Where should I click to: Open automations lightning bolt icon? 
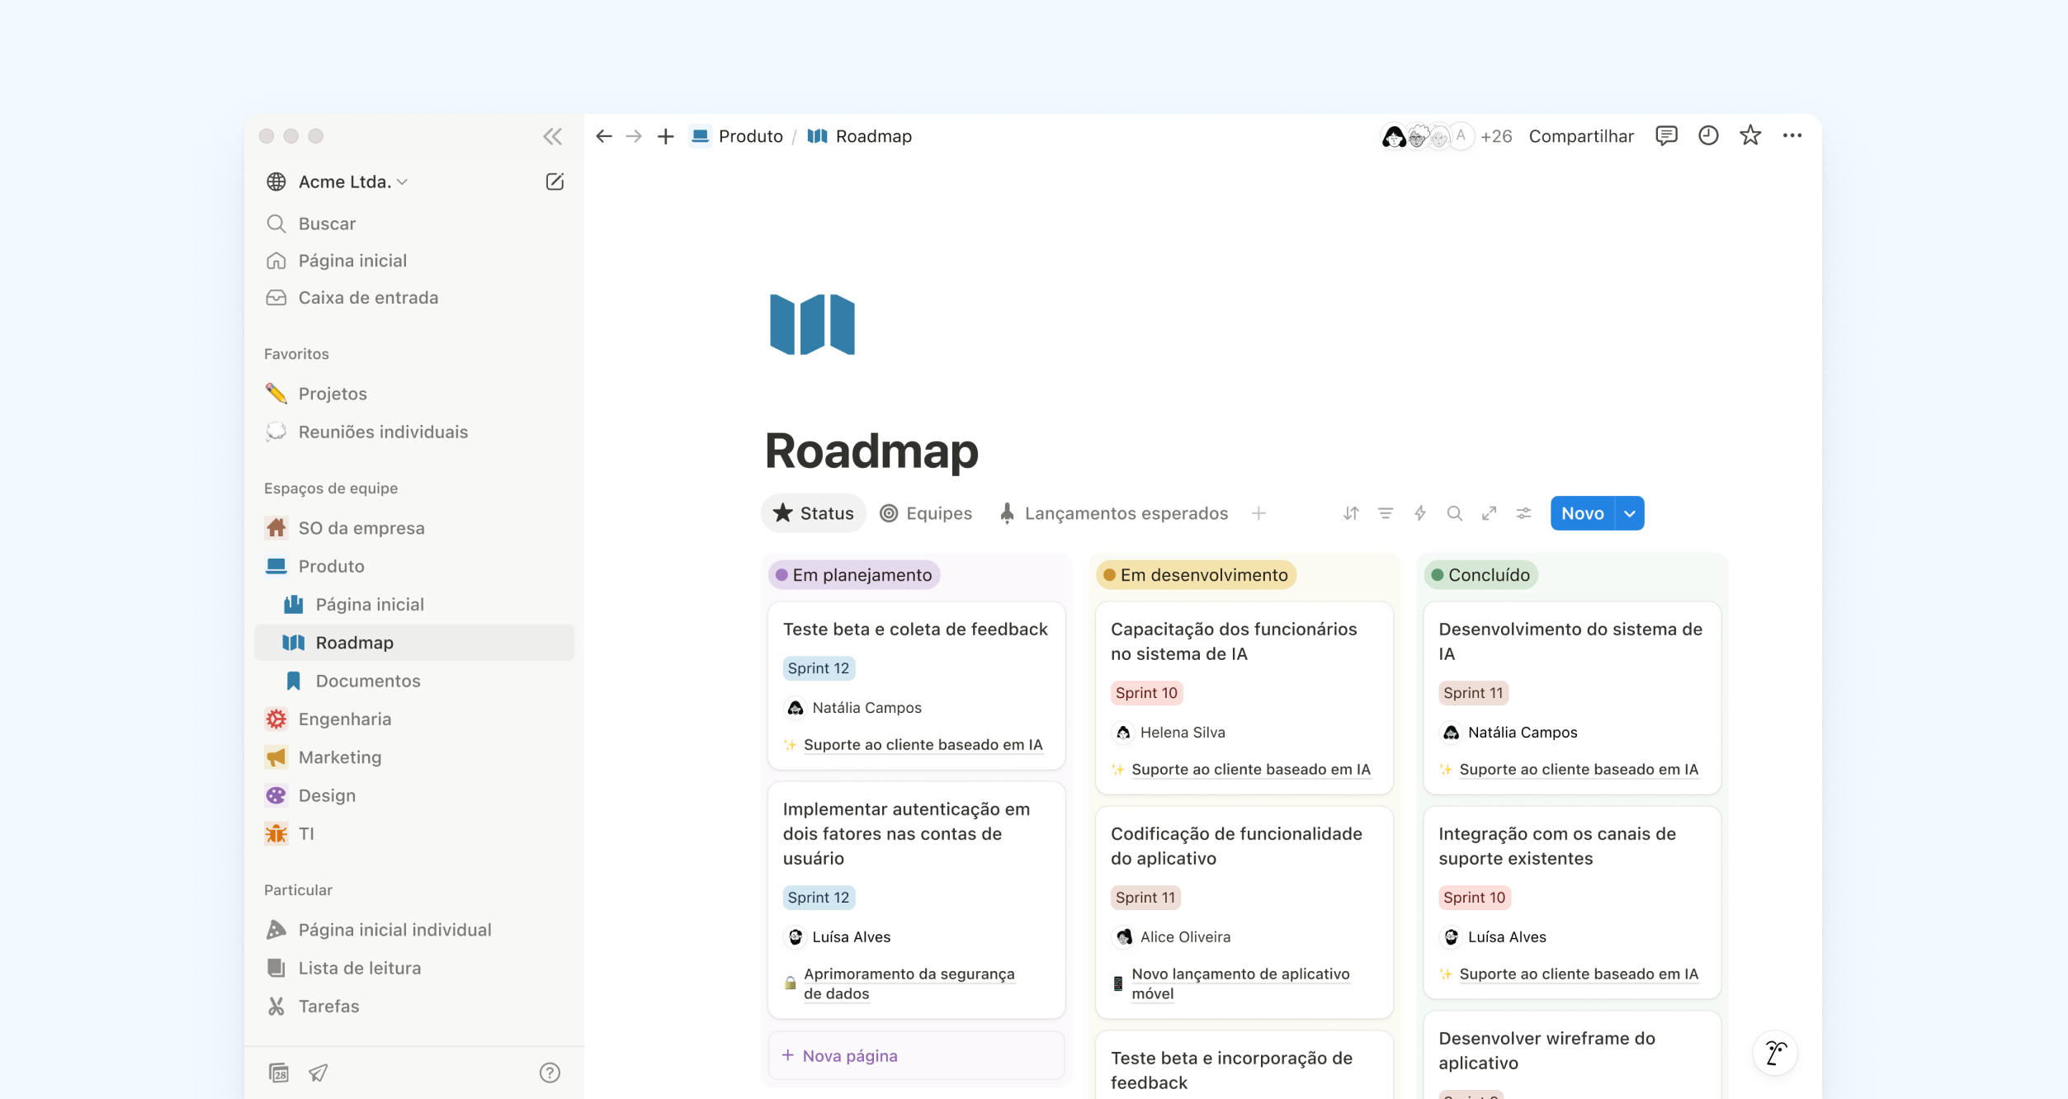coord(1420,513)
